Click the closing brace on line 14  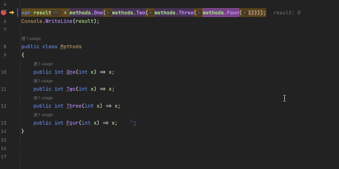(23, 131)
